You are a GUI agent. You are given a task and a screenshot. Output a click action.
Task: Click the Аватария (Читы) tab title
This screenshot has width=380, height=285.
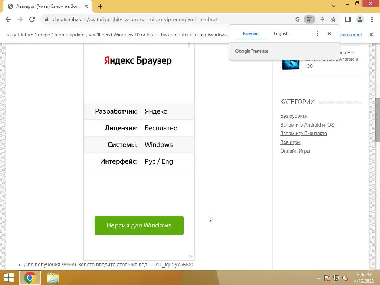[48, 7]
